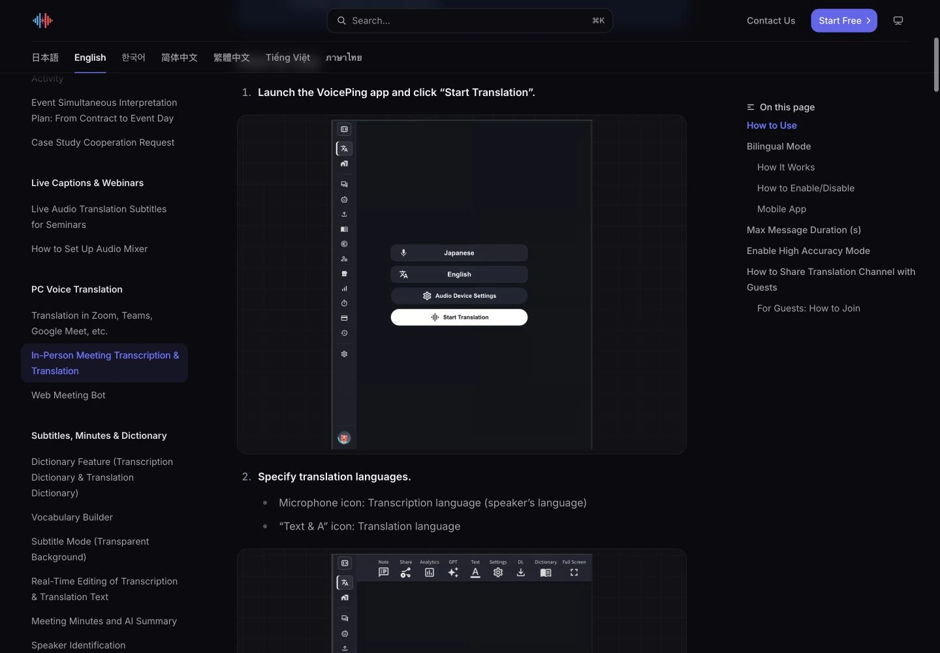Click the Microphone icon bullet text

pos(433,503)
